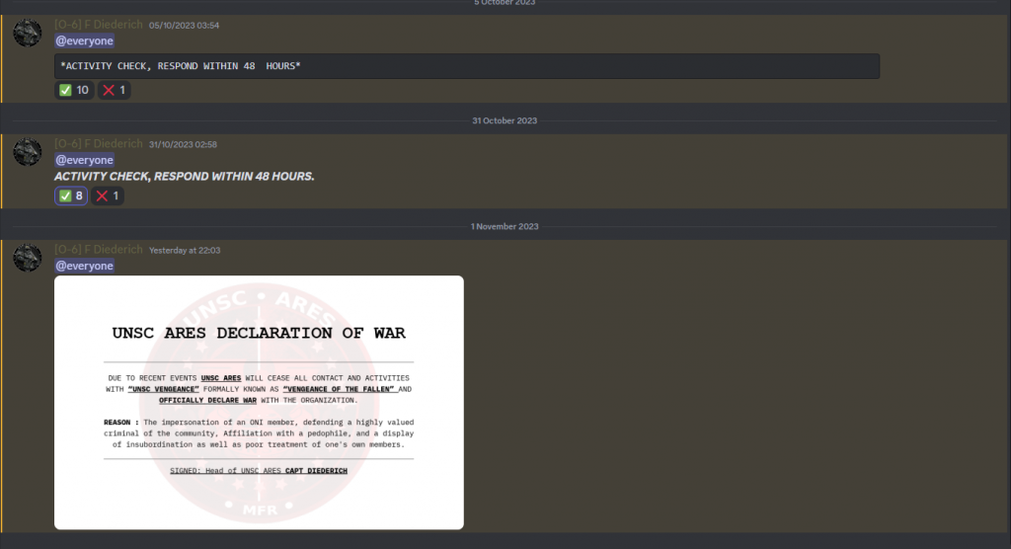Click the @everyone mention in the 05/10/2023 message
The image size is (1011, 549).
[x=84, y=41]
